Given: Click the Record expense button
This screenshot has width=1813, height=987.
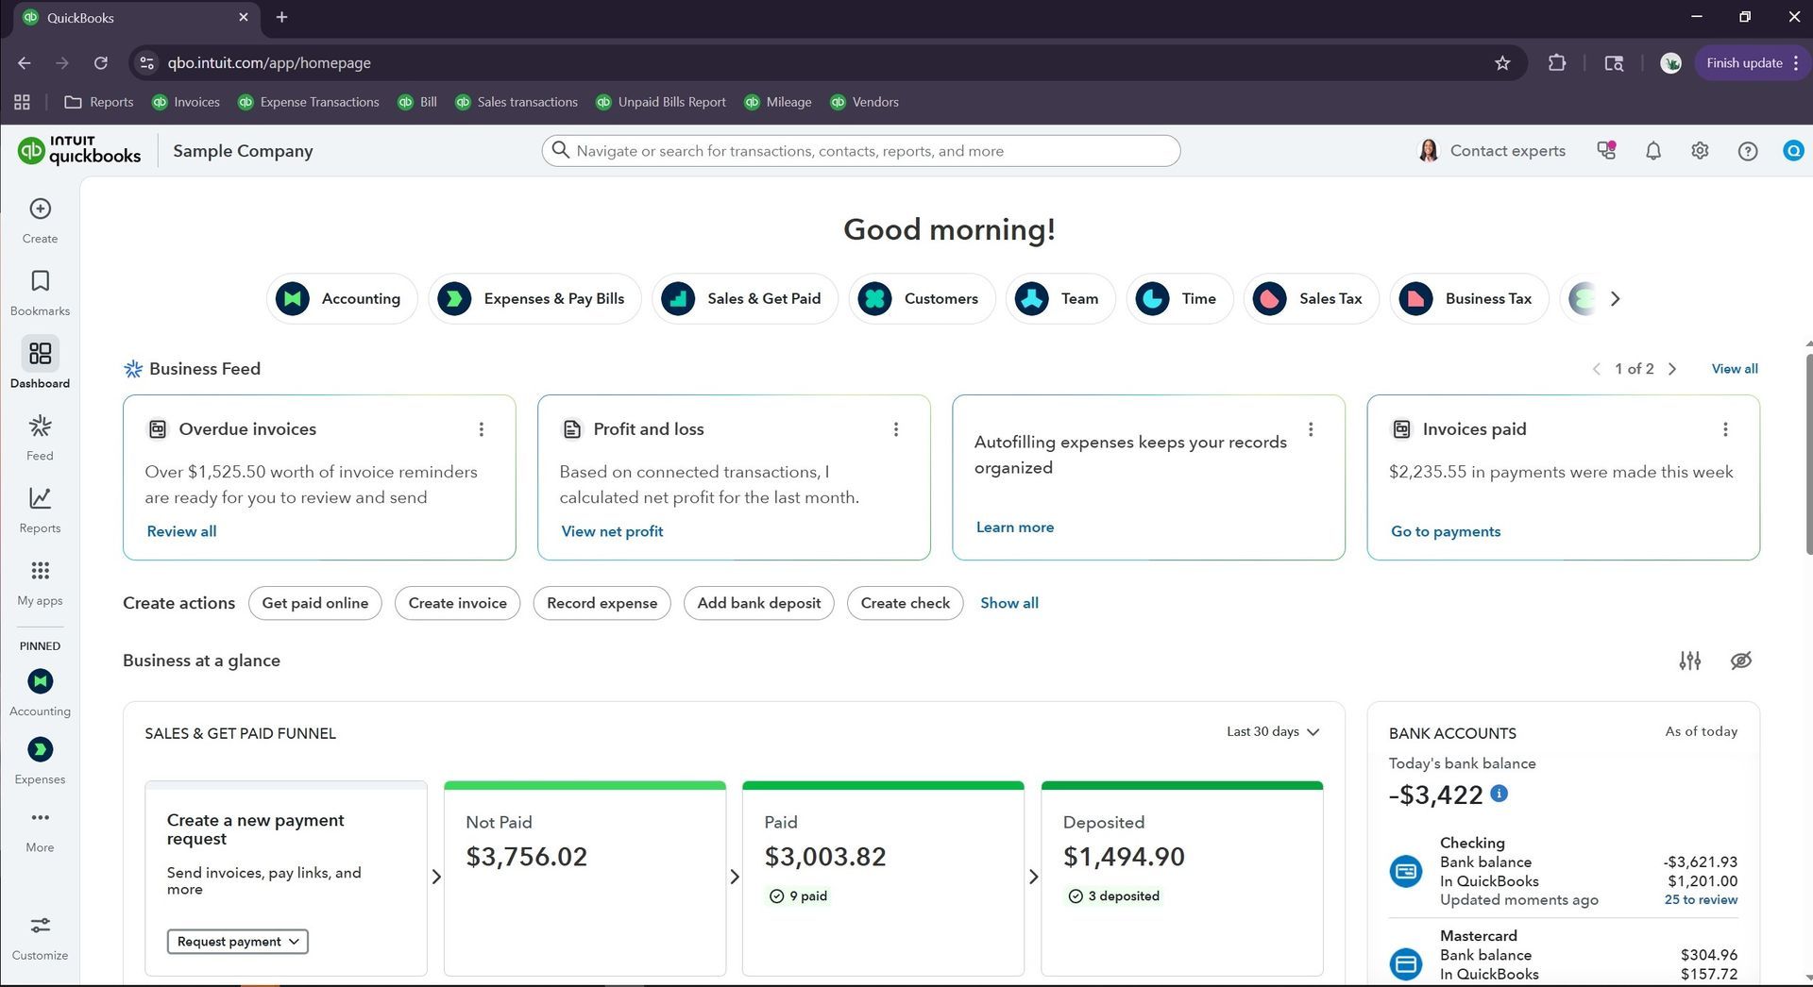Looking at the screenshot, I should click(602, 604).
